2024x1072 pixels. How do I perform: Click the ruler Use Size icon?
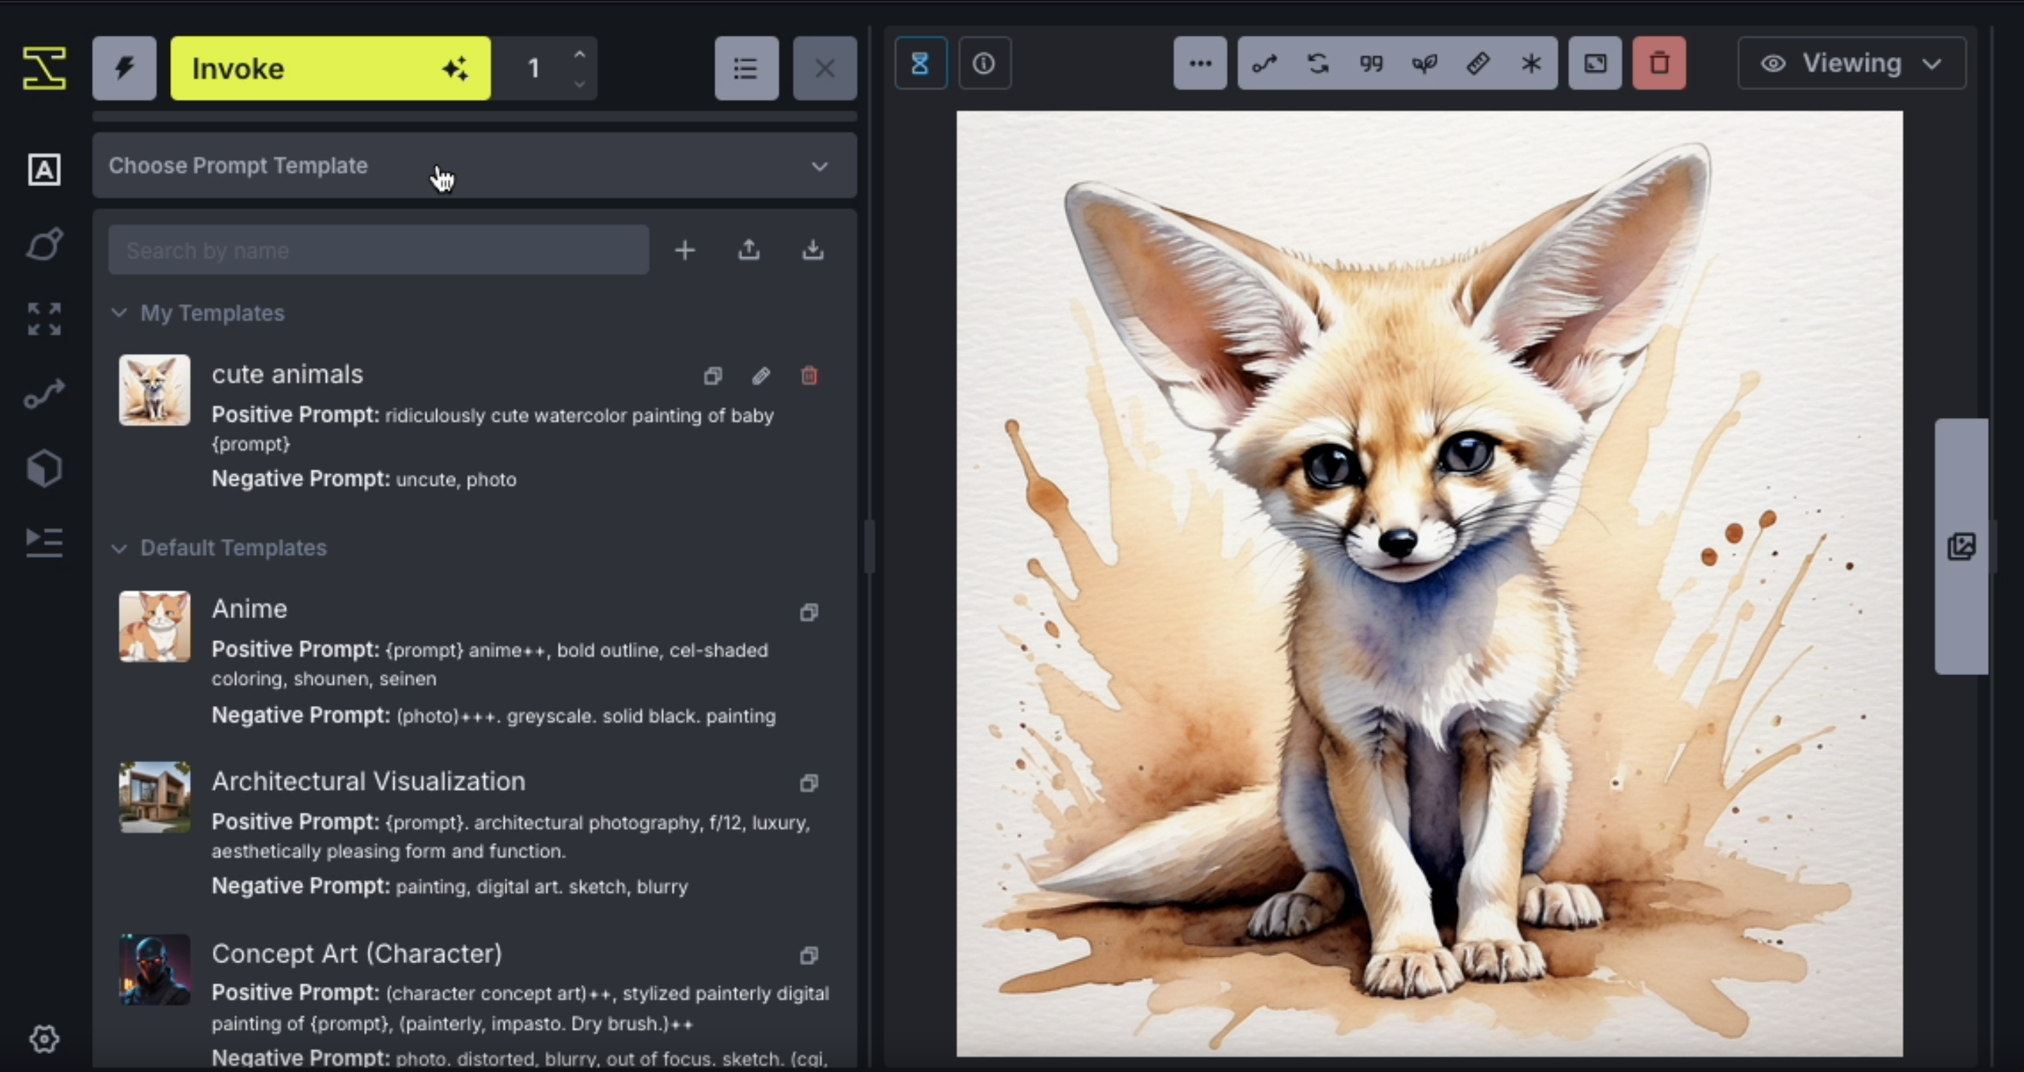(1478, 63)
